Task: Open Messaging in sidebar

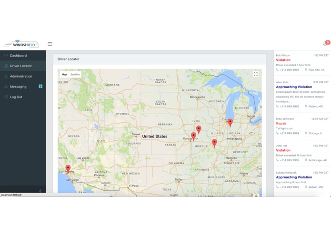Action: coord(23,87)
